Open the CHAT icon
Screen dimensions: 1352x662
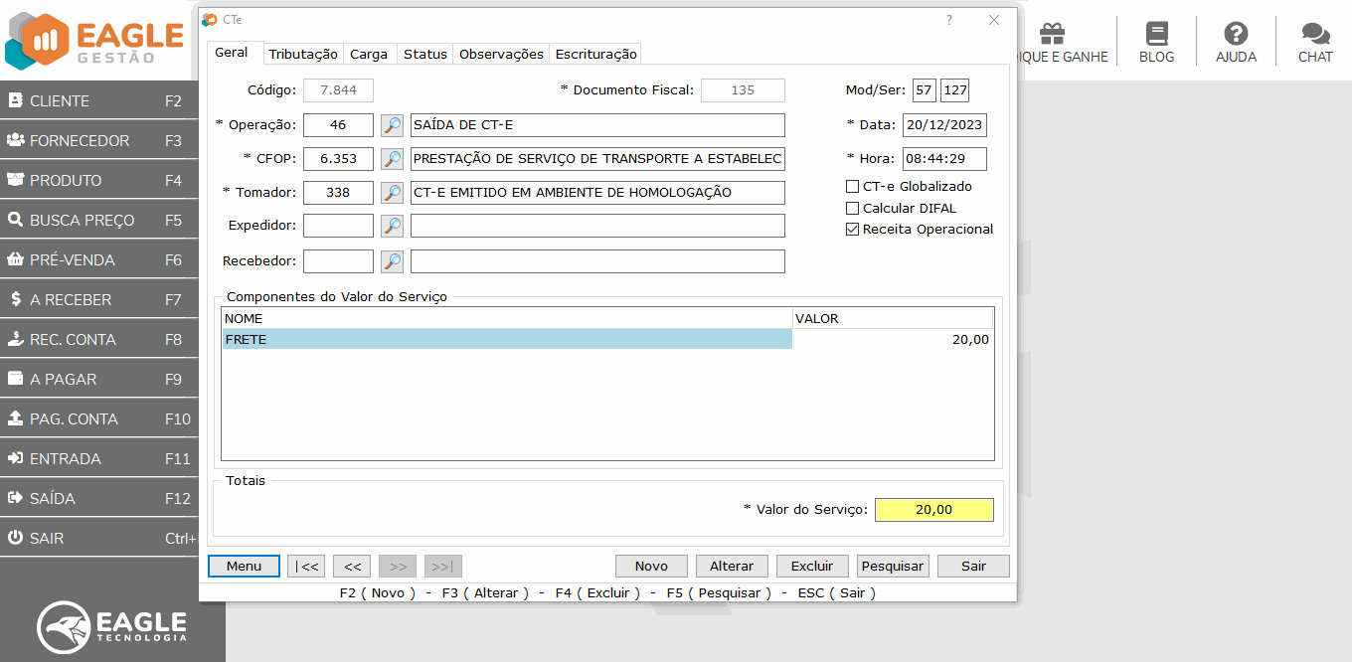click(x=1315, y=42)
